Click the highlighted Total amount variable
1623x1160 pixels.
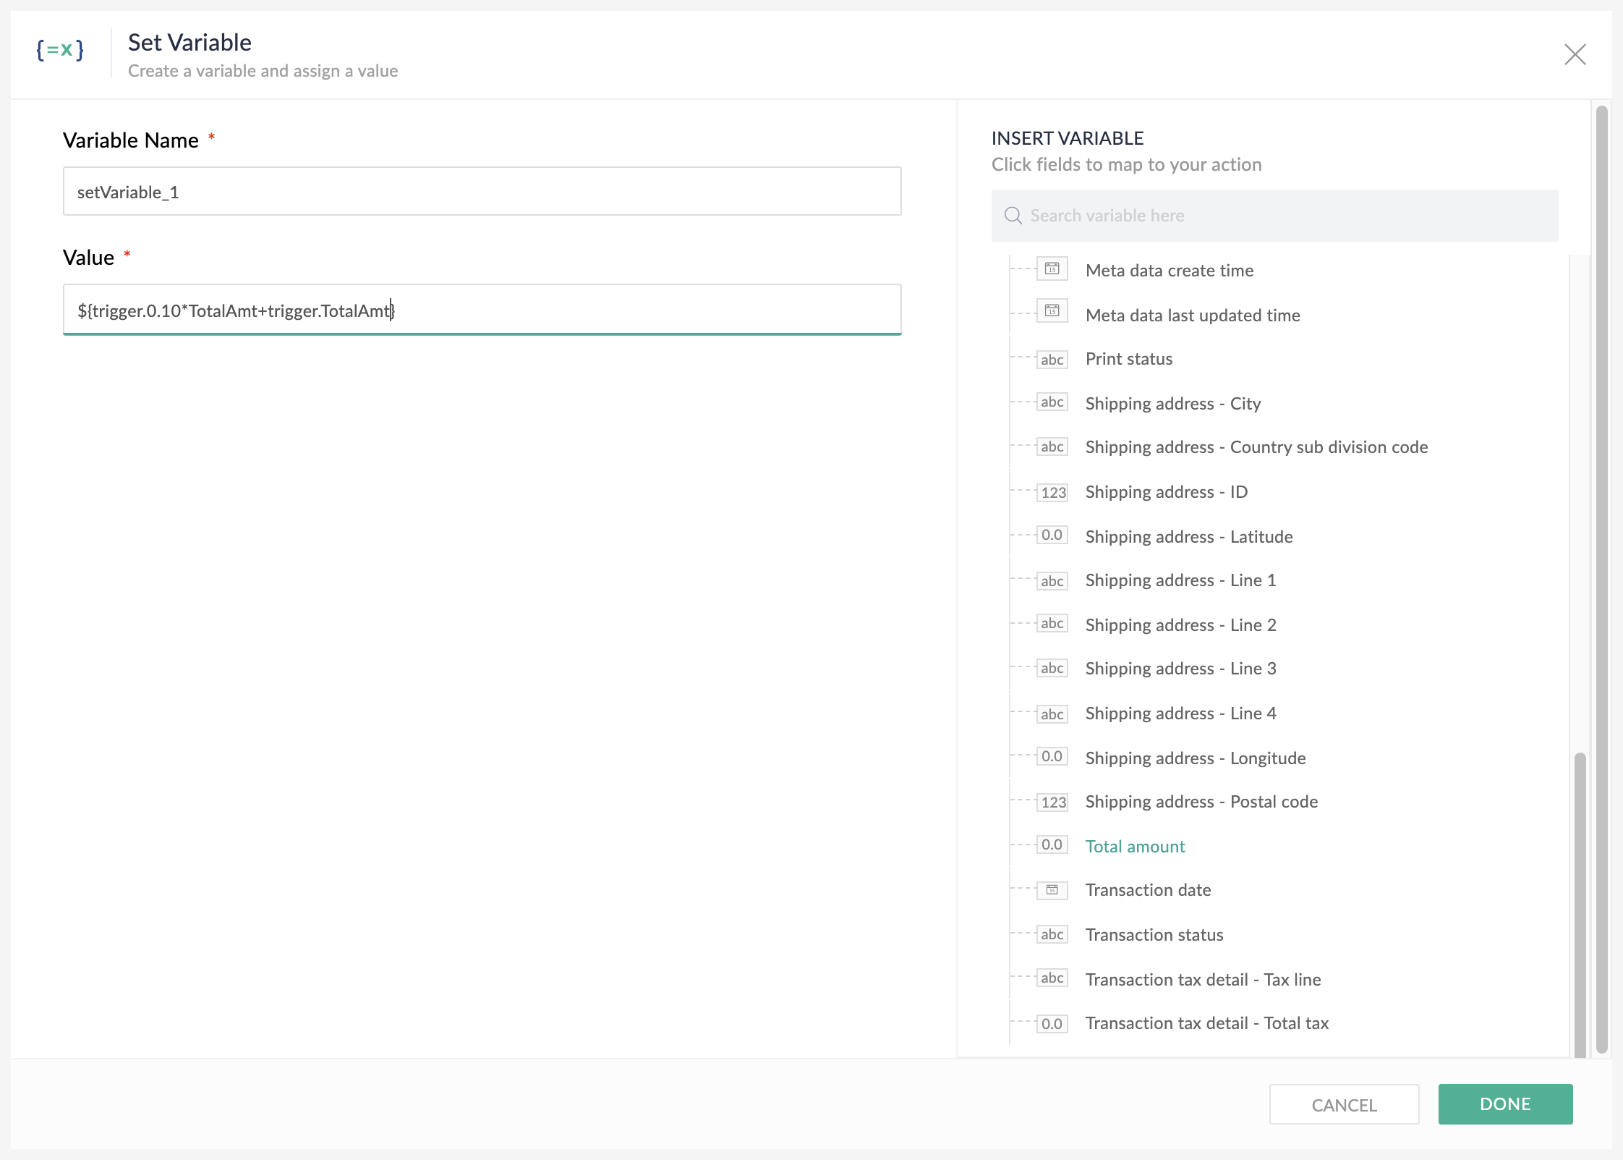click(1135, 847)
